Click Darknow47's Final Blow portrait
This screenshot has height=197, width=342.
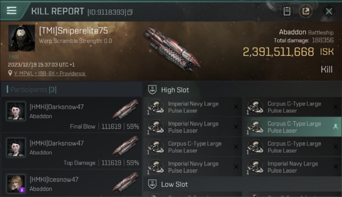16,111
